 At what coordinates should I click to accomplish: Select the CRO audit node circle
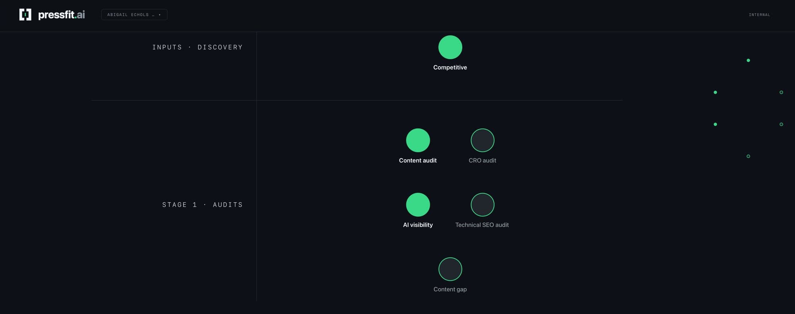click(483, 140)
